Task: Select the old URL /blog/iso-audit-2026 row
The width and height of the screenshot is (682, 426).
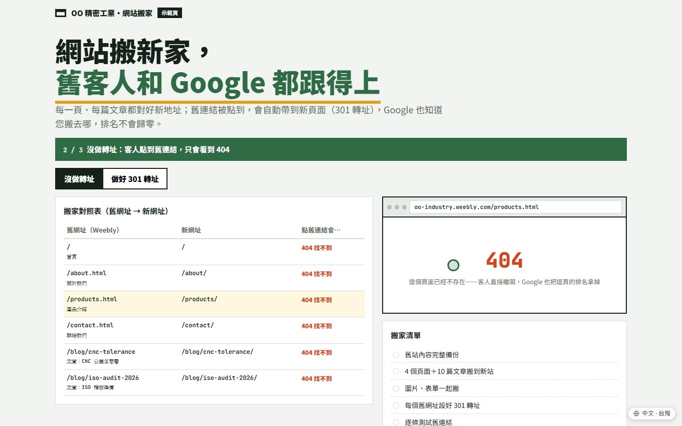Action: pyautogui.click(x=214, y=383)
